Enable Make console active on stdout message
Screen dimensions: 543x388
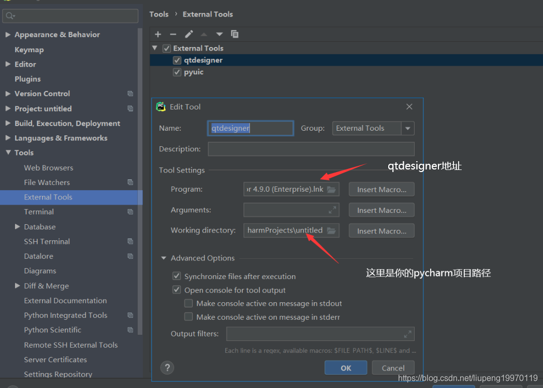point(188,303)
